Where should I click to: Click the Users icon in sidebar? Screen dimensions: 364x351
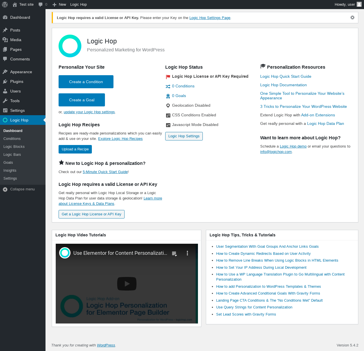5,91
